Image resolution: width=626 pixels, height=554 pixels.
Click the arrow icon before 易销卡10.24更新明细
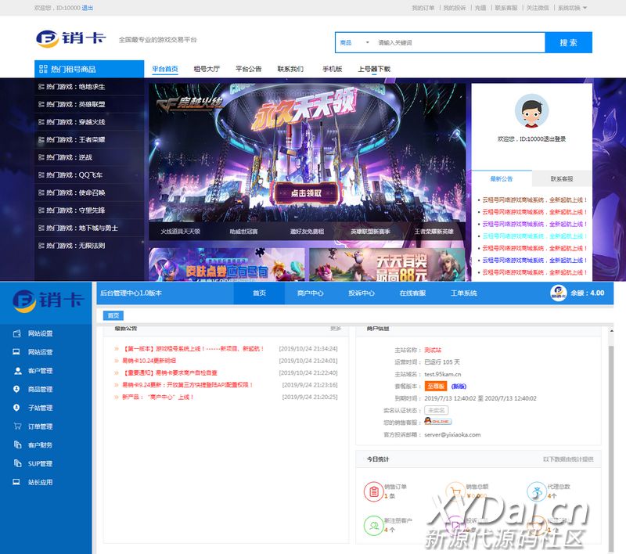coord(117,361)
